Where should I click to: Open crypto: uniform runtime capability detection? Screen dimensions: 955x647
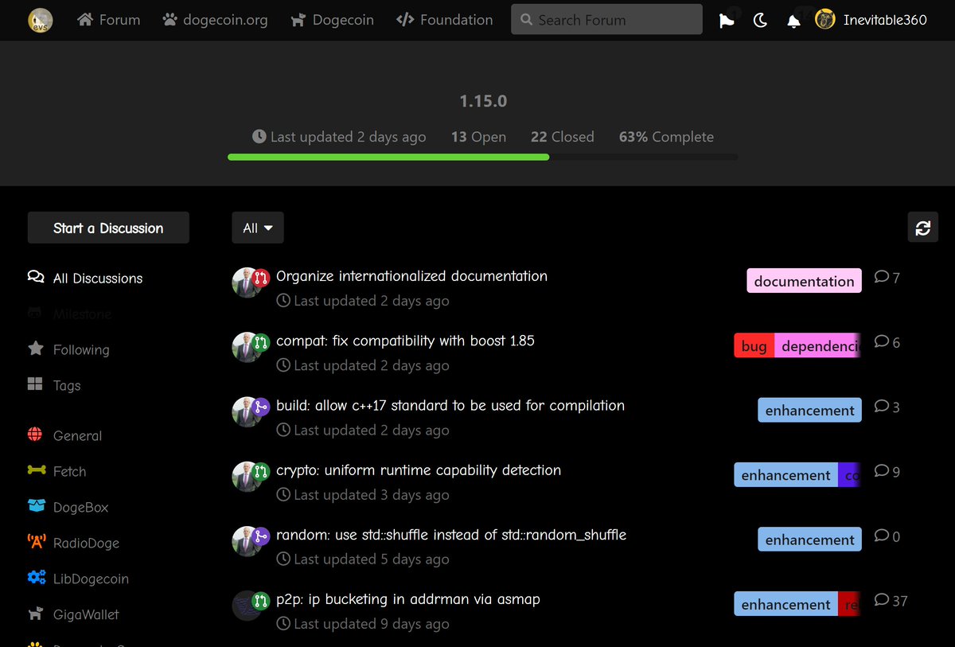click(x=419, y=470)
